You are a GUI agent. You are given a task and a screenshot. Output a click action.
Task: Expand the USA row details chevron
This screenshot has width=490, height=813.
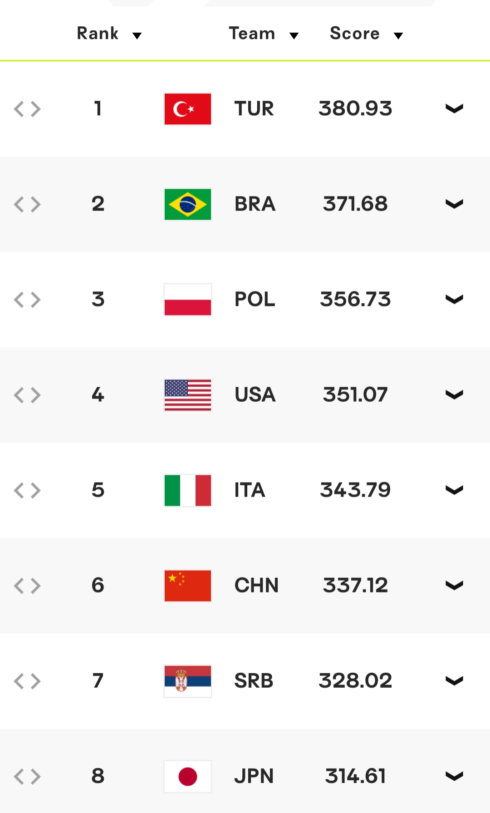(454, 395)
